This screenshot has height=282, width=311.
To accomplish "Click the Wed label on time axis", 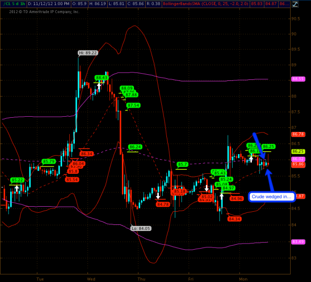I will coord(91,278).
